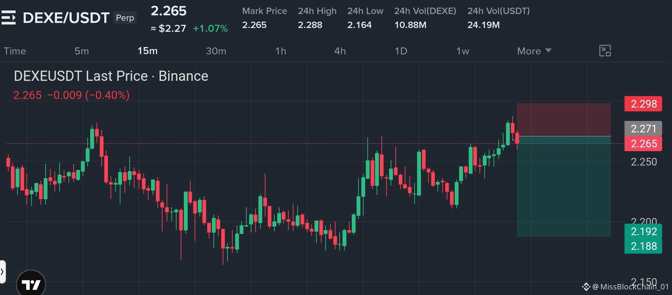This screenshot has height=295, width=672.
Task: Select the Time chart view
Action: click(x=15, y=51)
